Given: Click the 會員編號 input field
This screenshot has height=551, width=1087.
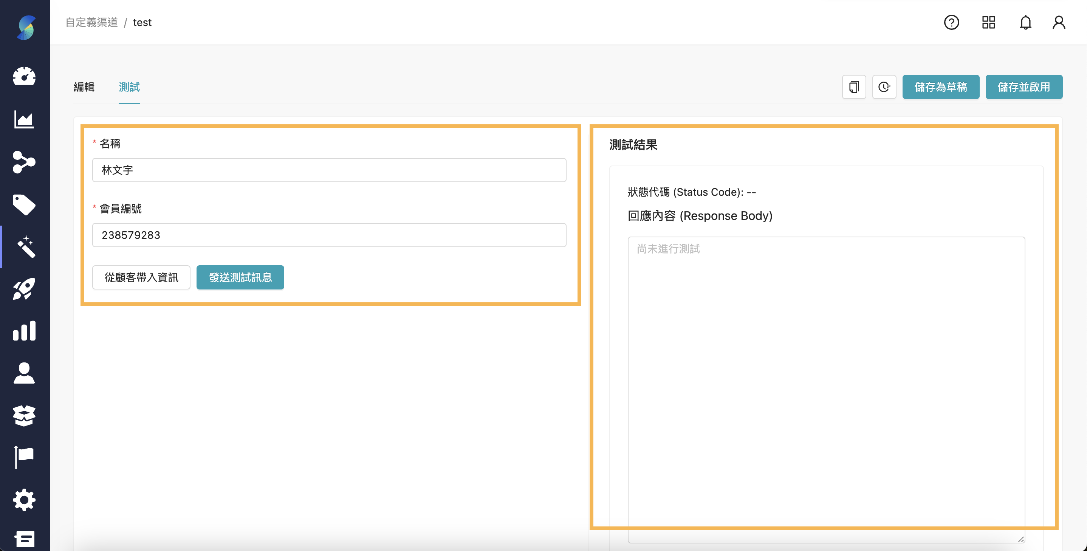Looking at the screenshot, I should (x=329, y=235).
